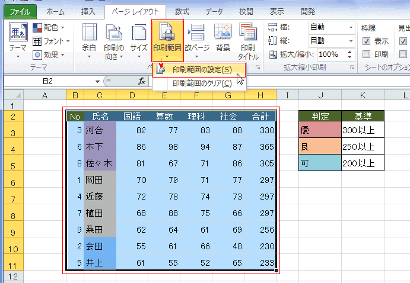Open the 印刷の向き orientation button
The height and width of the screenshot is (283, 410).
click(114, 41)
